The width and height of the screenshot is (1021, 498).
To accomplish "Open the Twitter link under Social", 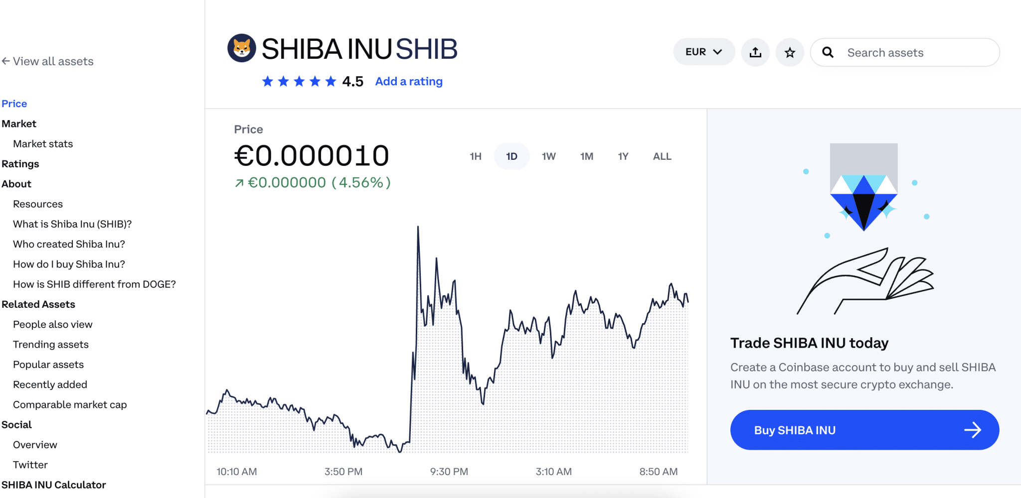I will click(x=30, y=464).
